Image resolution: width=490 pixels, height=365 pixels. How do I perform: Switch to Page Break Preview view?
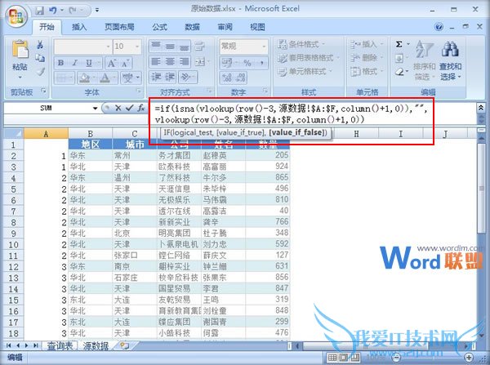point(354,357)
